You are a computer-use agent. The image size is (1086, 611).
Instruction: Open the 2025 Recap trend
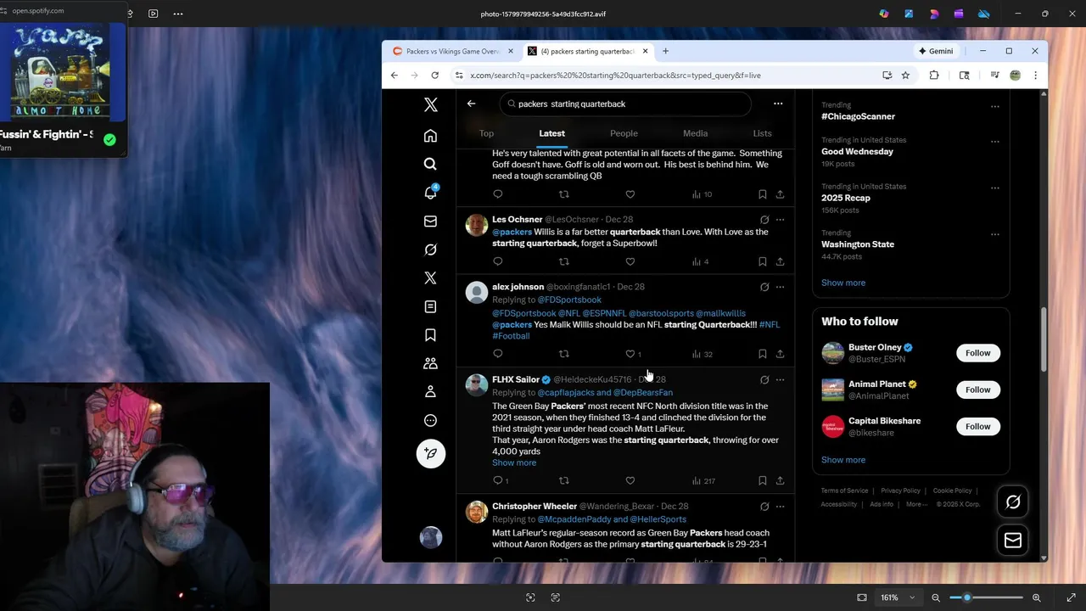pyautogui.click(x=846, y=198)
